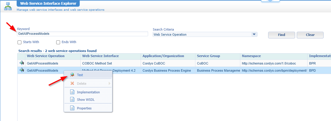Select Properties in the context menu
Image resolution: width=331 pixels, height=121 pixels.
(84, 108)
